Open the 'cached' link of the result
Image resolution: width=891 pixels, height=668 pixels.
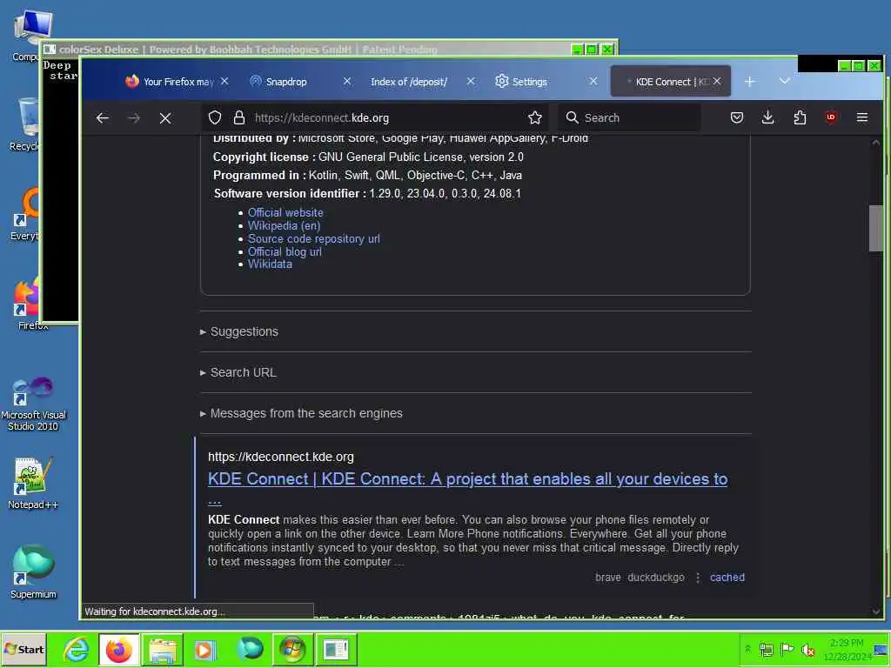tap(727, 578)
